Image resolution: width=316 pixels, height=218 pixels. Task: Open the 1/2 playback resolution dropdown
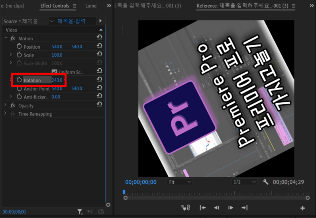(244, 182)
